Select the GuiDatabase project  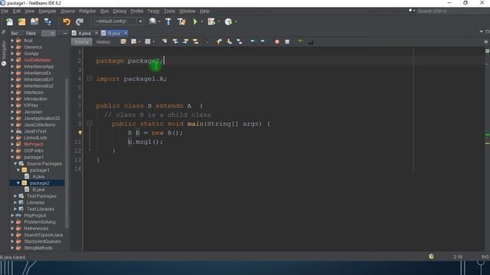click(x=38, y=60)
